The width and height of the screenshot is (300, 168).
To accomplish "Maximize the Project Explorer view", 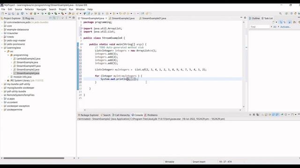I will (x=74, y=18).
